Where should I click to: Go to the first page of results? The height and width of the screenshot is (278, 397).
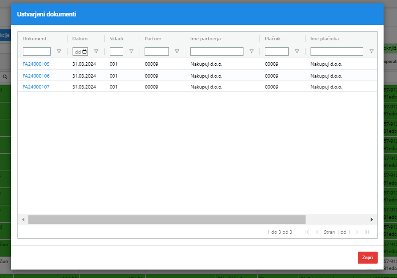pos(307,232)
